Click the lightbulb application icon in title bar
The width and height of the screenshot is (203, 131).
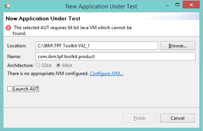(7, 6)
